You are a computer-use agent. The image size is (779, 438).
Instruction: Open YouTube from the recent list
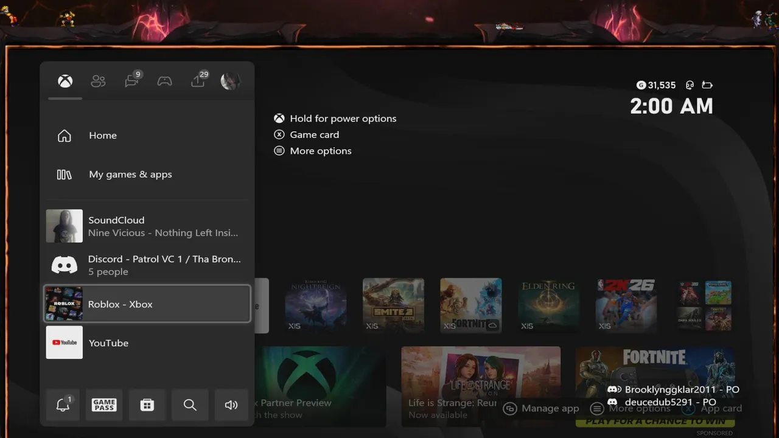pos(146,342)
